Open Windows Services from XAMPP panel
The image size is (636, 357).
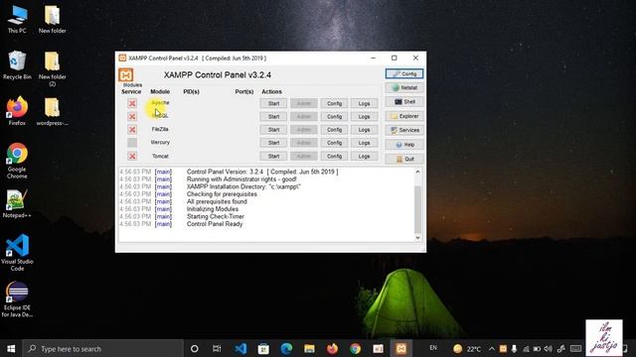coord(404,130)
